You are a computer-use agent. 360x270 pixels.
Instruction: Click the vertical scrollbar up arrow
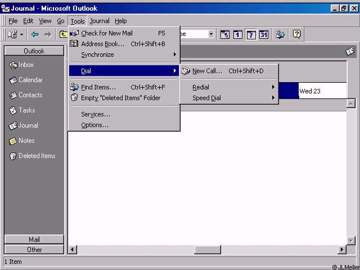coord(350,103)
